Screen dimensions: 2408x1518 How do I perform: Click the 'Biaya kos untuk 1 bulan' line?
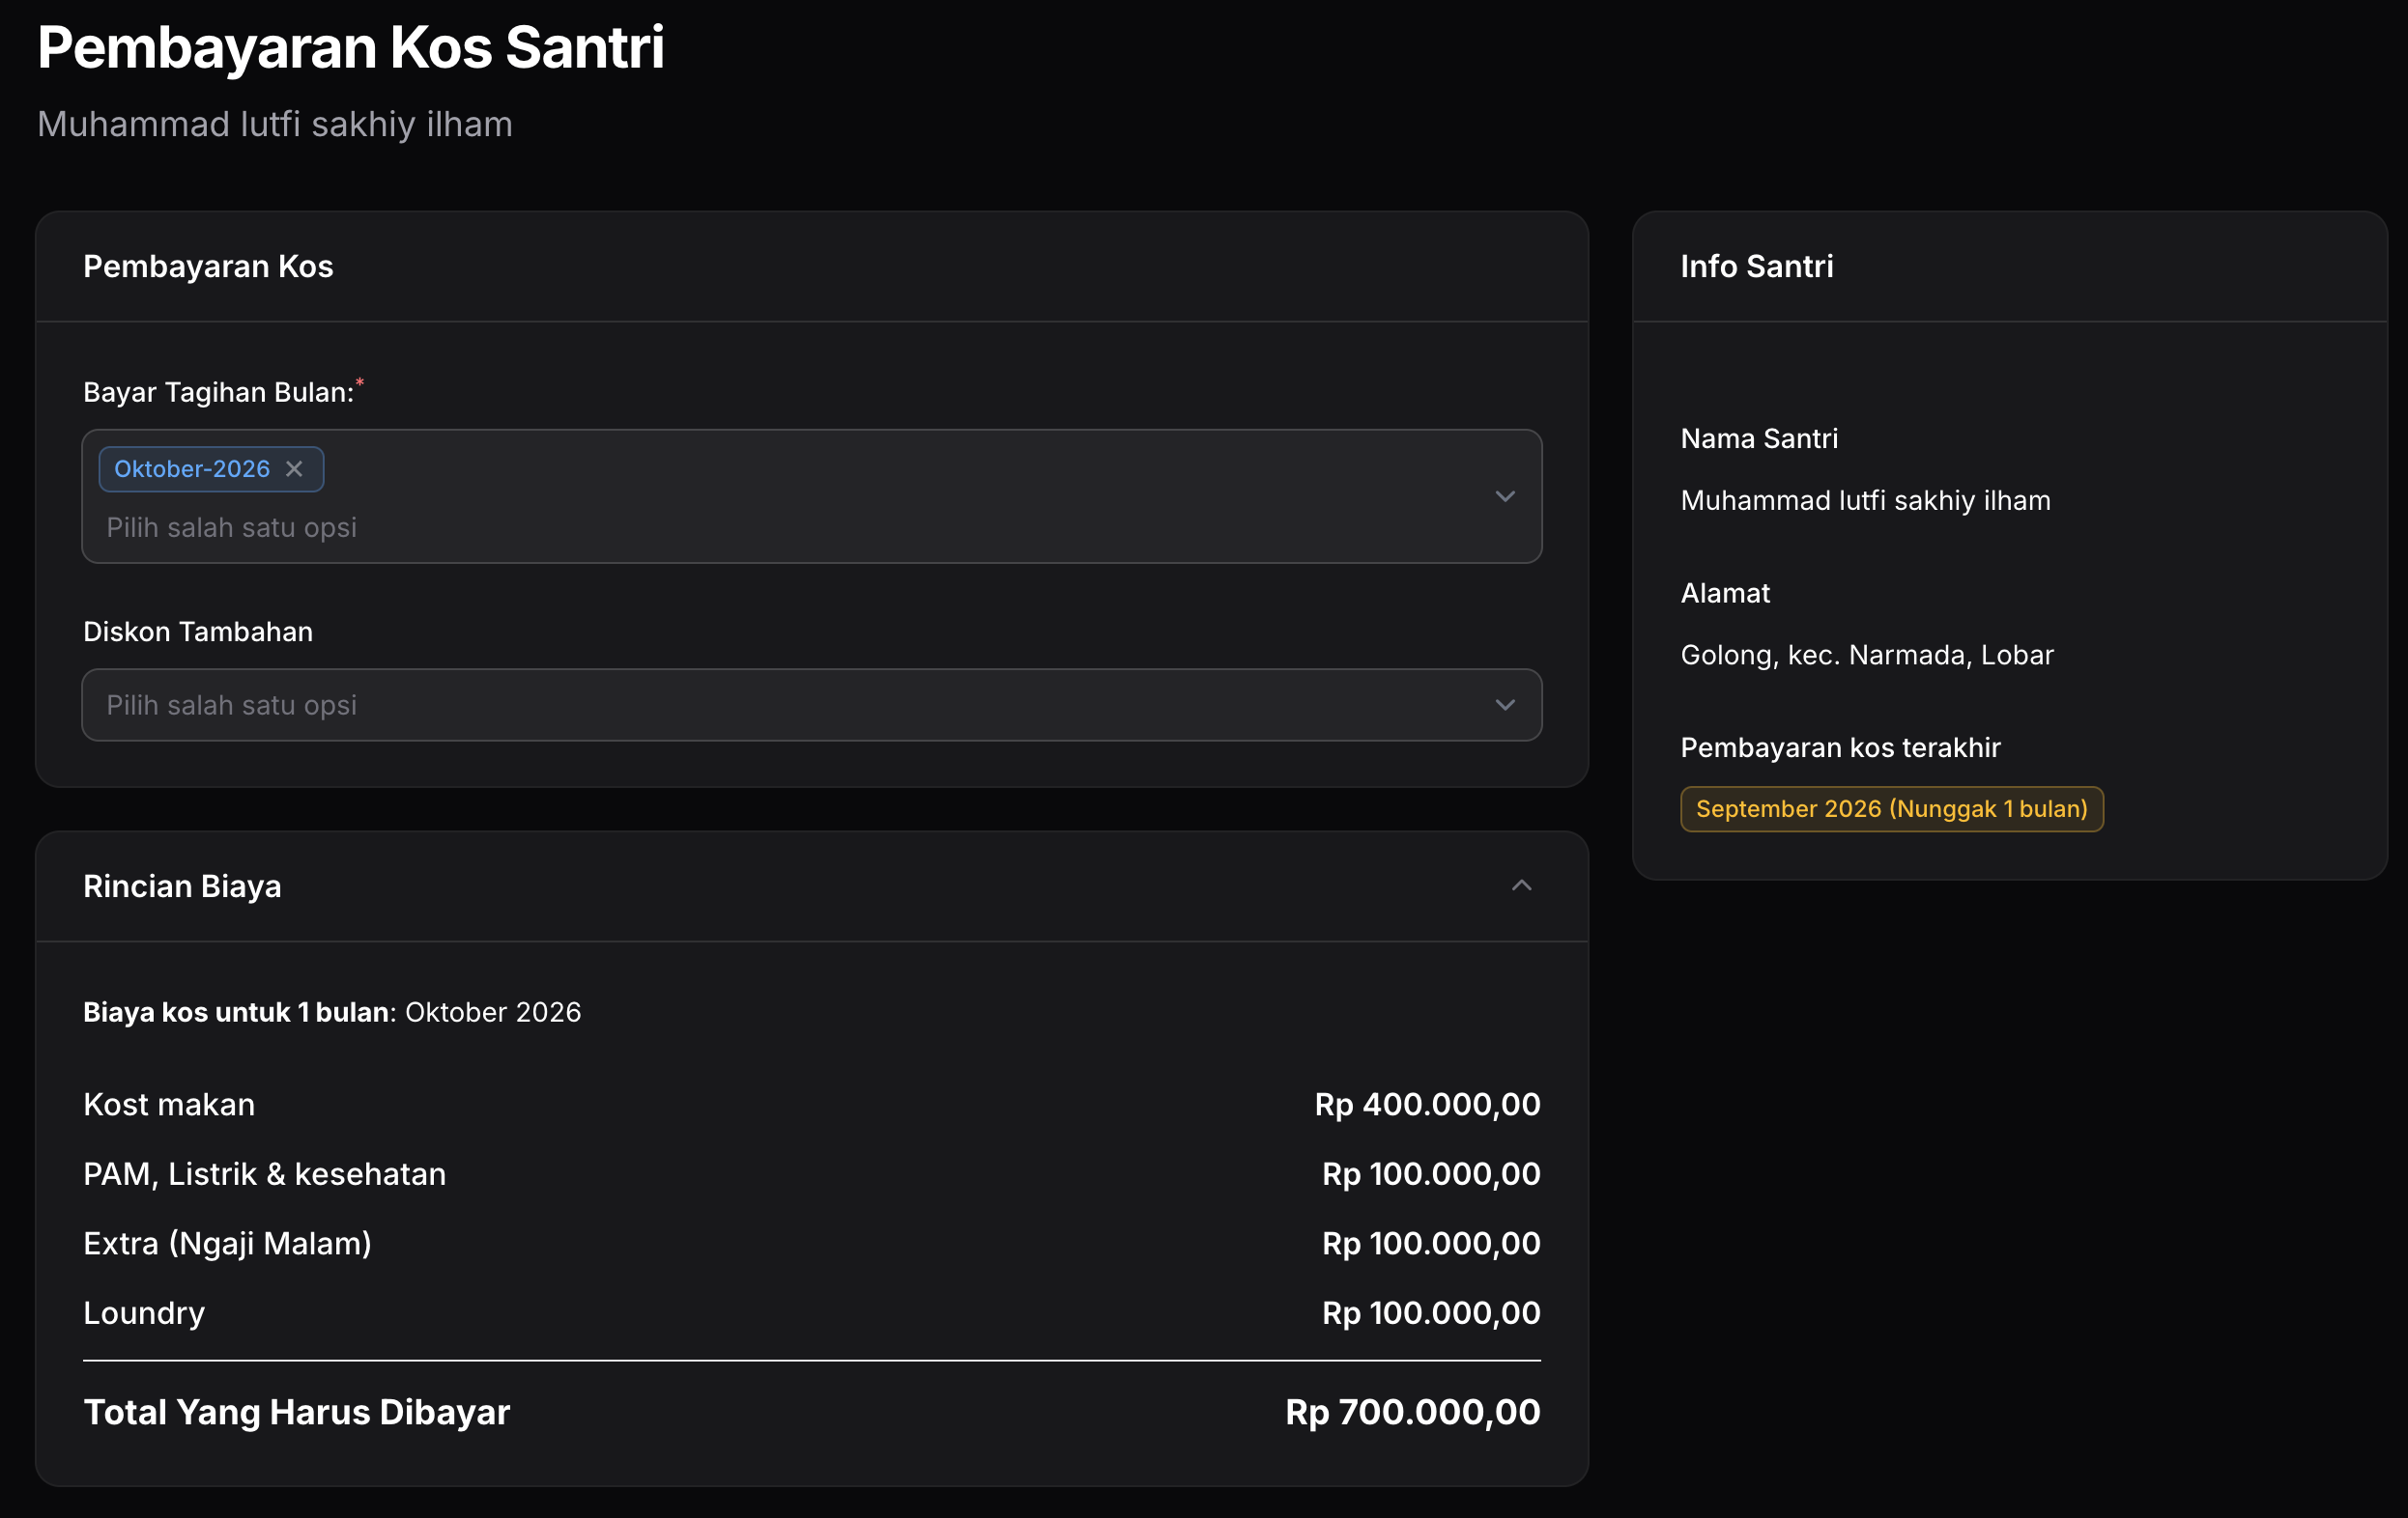tap(332, 1011)
